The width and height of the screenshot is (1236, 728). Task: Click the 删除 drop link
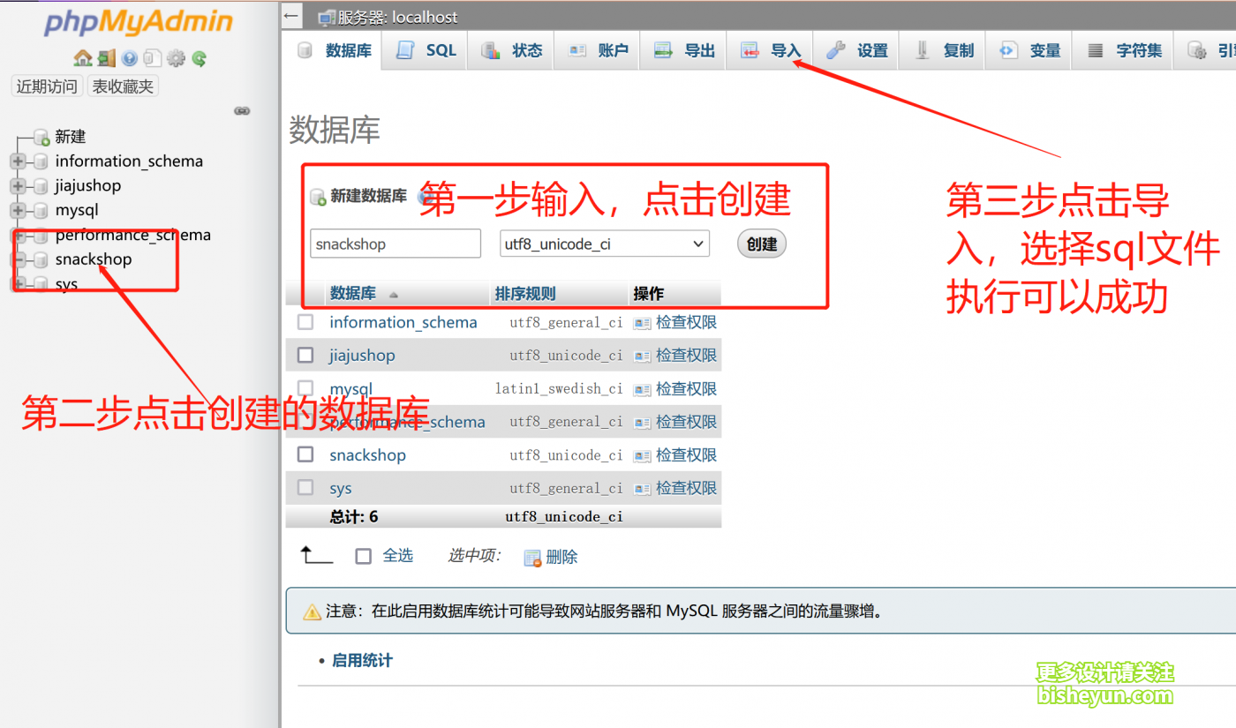tap(561, 557)
